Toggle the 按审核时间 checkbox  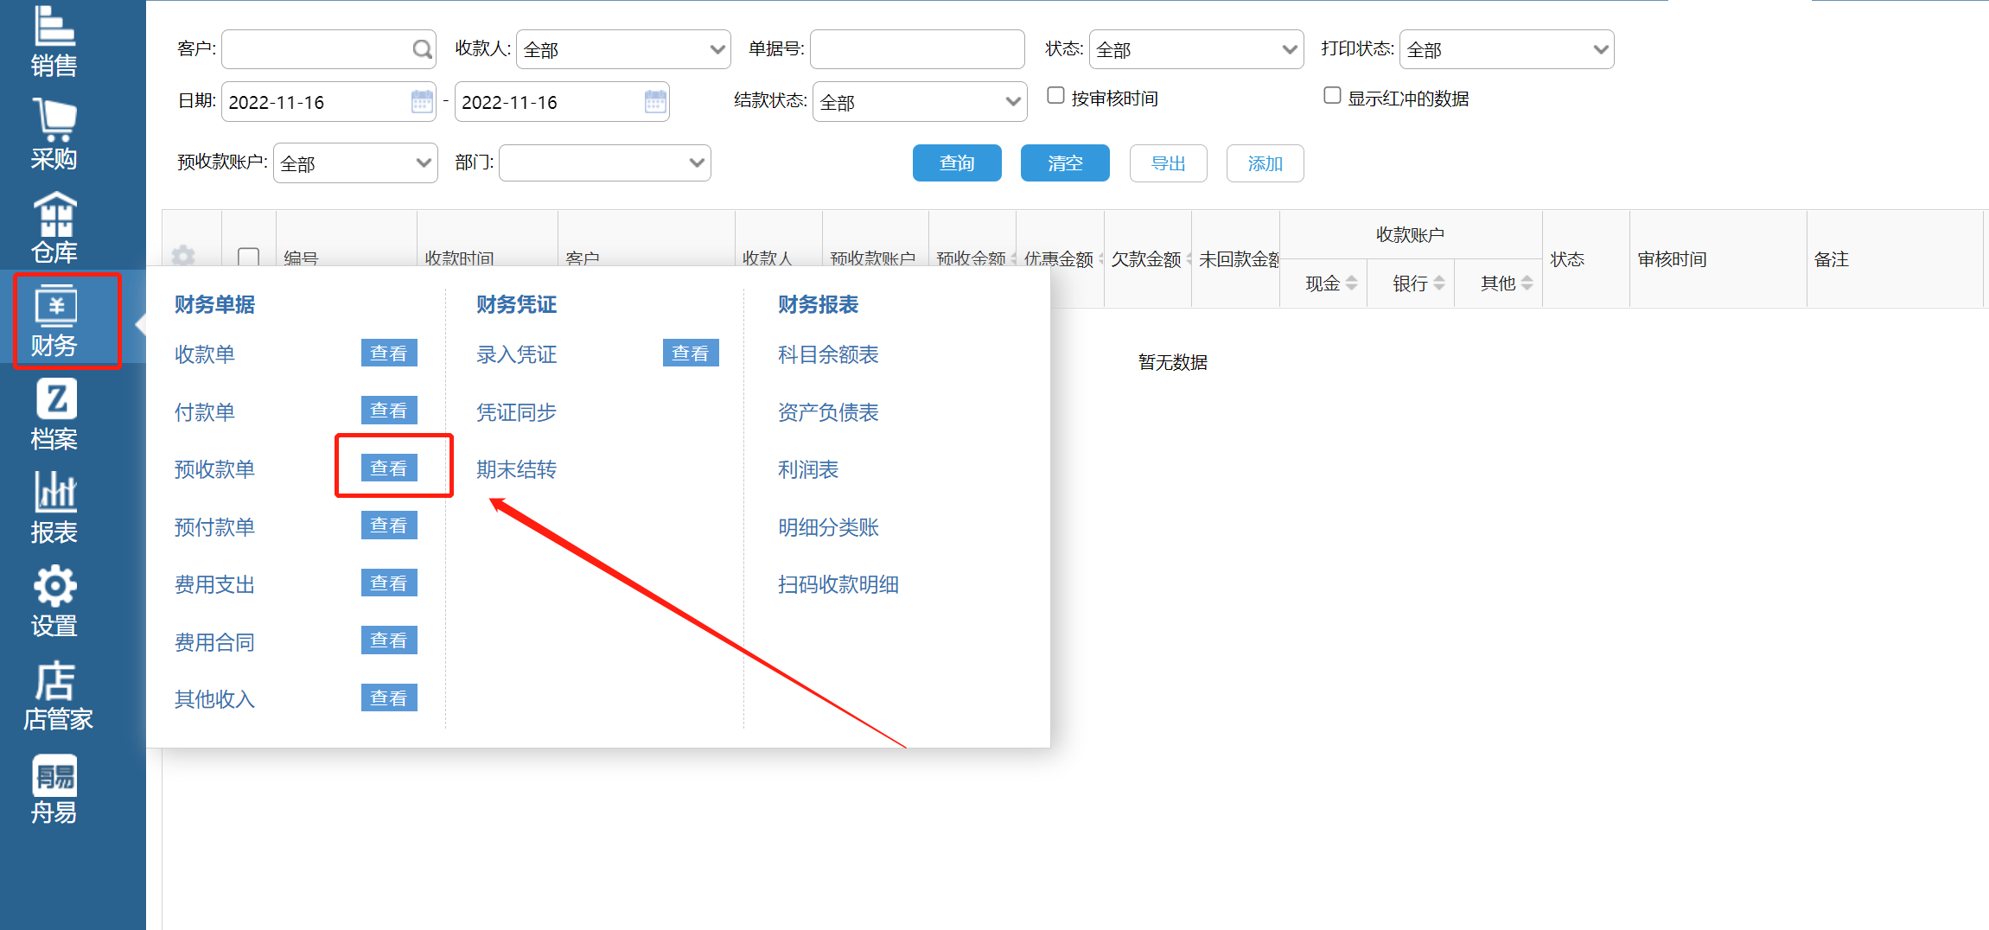coord(1055,95)
